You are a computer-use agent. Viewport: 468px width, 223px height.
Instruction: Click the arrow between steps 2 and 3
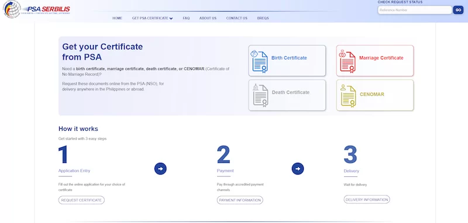coord(298,169)
